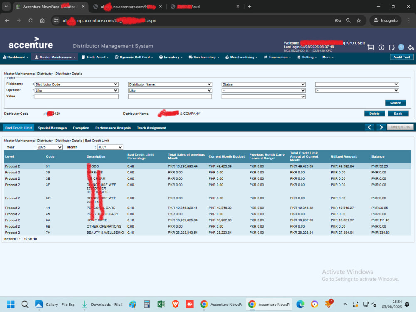Open the new tab plus button
416x312 pixels.
(x=249, y=7)
